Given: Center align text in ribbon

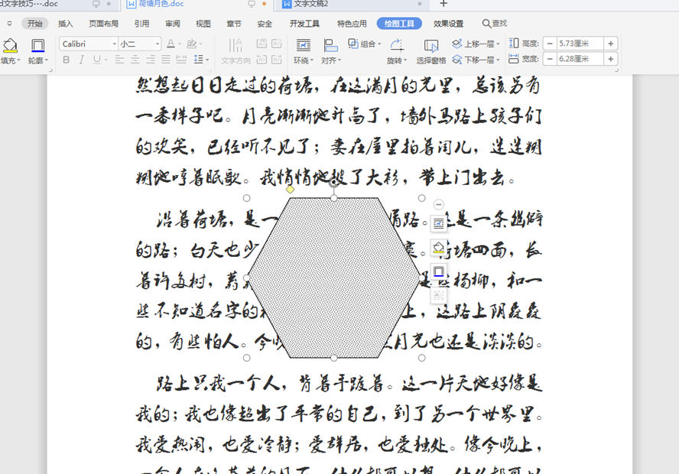Looking at the screenshot, I should click(x=135, y=60).
